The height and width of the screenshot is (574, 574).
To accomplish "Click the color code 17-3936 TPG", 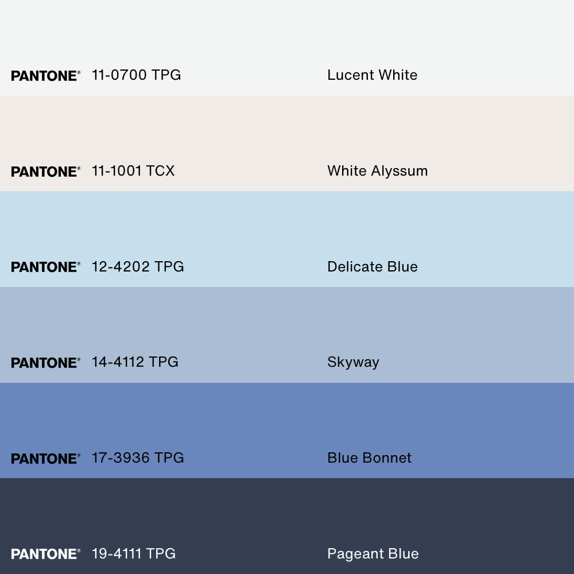I will 138,458.
